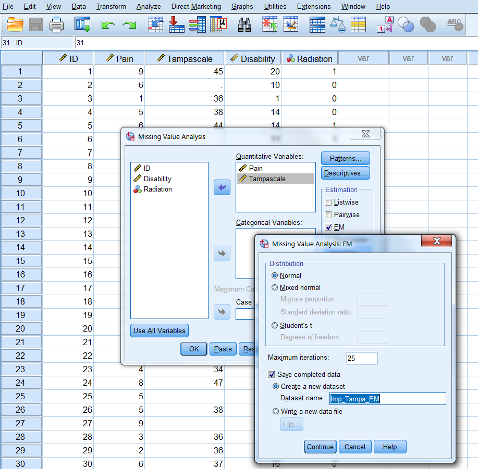Click the Weight Cases scales icon
Image resolution: width=478 pixels, height=469 pixels.
pos(338,24)
